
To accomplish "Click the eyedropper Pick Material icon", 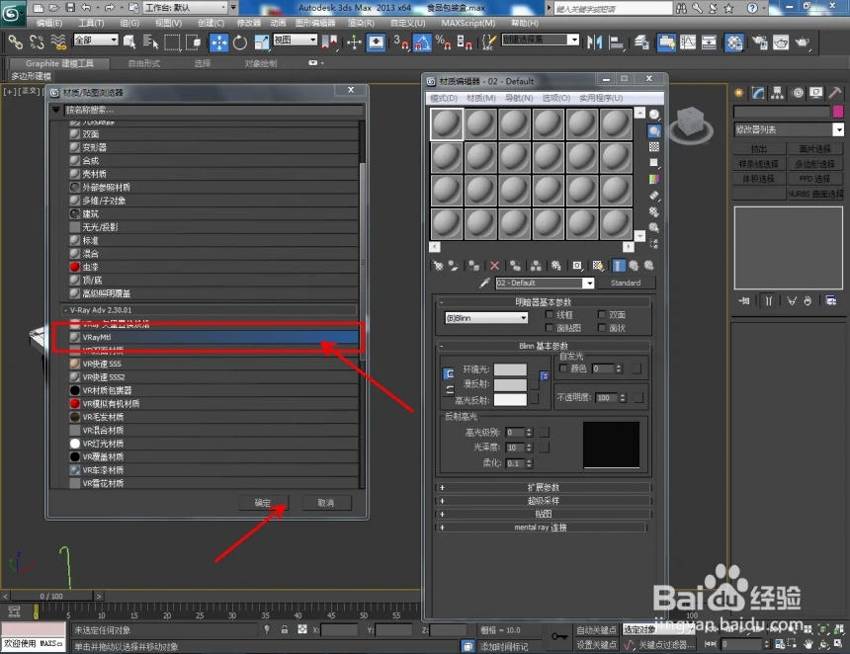I will tap(484, 283).
